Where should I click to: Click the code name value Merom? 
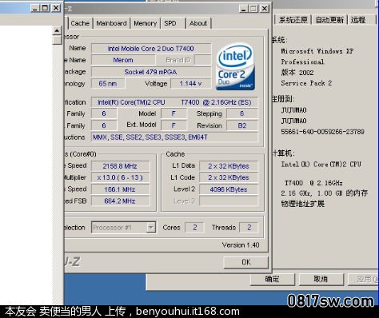point(123,60)
